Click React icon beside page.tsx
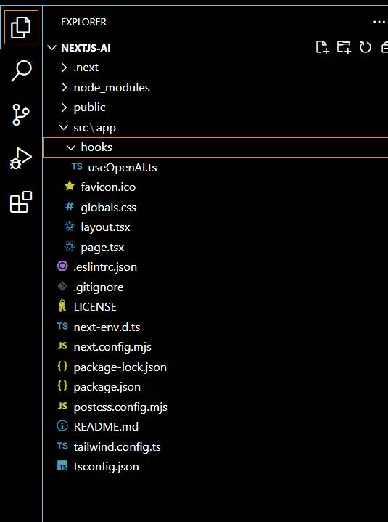 [70, 247]
